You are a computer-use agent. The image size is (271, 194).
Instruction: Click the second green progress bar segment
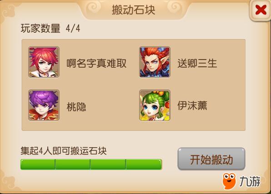(x=73, y=164)
